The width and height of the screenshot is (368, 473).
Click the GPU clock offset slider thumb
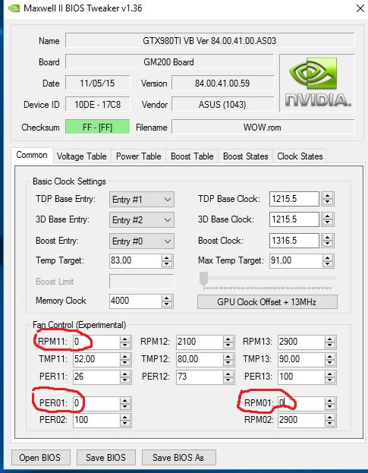[204, 278]
